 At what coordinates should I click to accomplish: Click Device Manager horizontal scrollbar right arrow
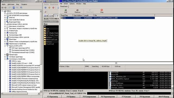(x=39, y=93)
